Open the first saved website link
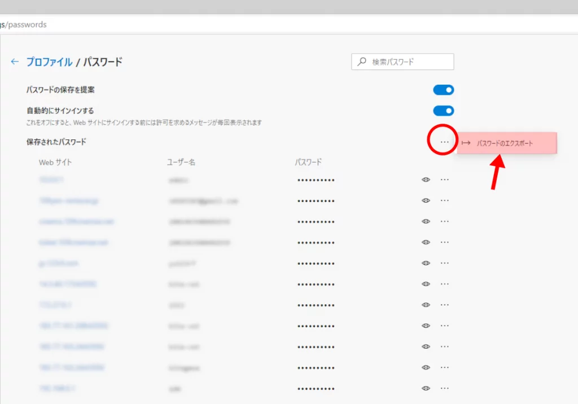578x404 pixels. click(51, 180)
